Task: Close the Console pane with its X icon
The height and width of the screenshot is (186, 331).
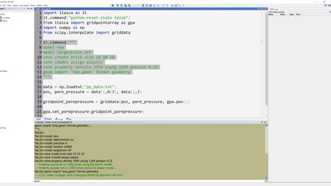Action: (265, 122)
